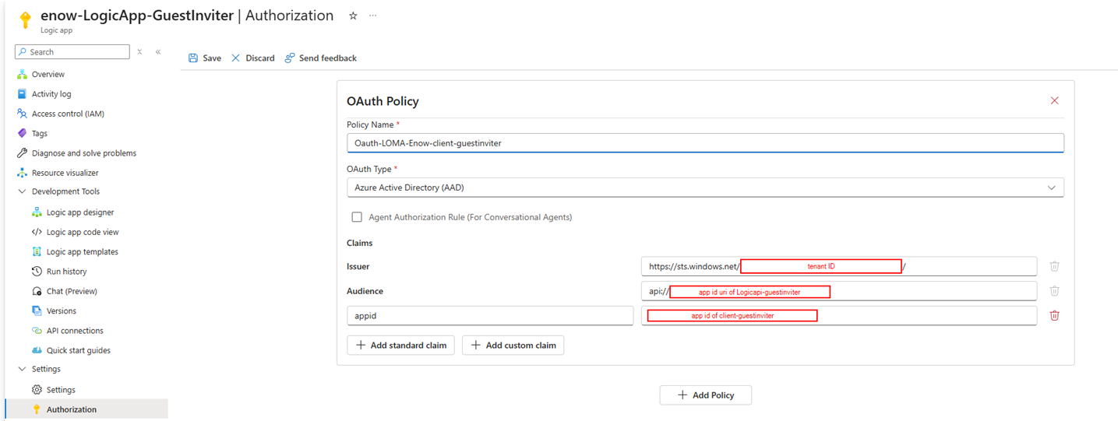Click the Discard X icon

tap(236, 58)
